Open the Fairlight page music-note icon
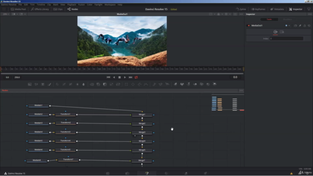This screenshot has height=176, width=313. pyautogui.click(x=186, y=173)
